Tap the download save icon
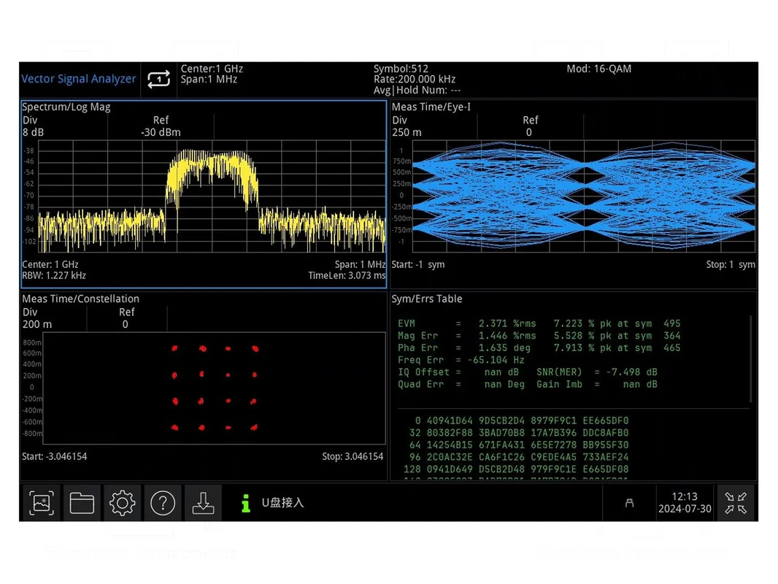 (203, 503)
